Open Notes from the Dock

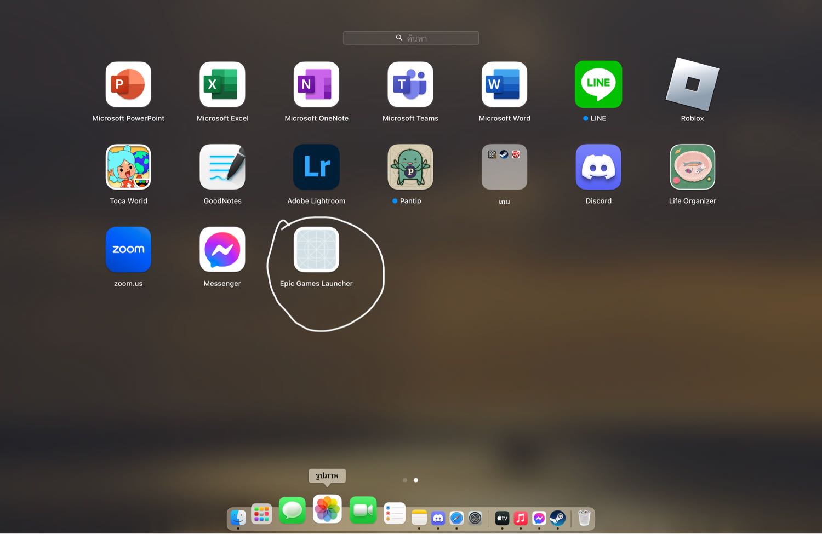419,517
